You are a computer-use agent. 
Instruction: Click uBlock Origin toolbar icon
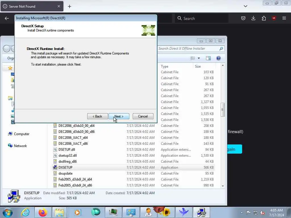[x=274, y=18]
